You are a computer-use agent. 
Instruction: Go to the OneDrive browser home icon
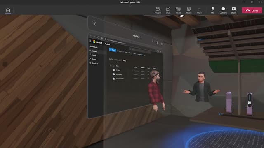[102, 38]
